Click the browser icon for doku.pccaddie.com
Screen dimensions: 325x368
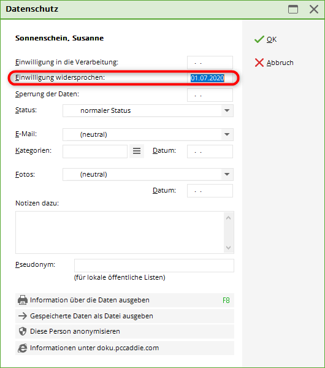coord(23,348)
